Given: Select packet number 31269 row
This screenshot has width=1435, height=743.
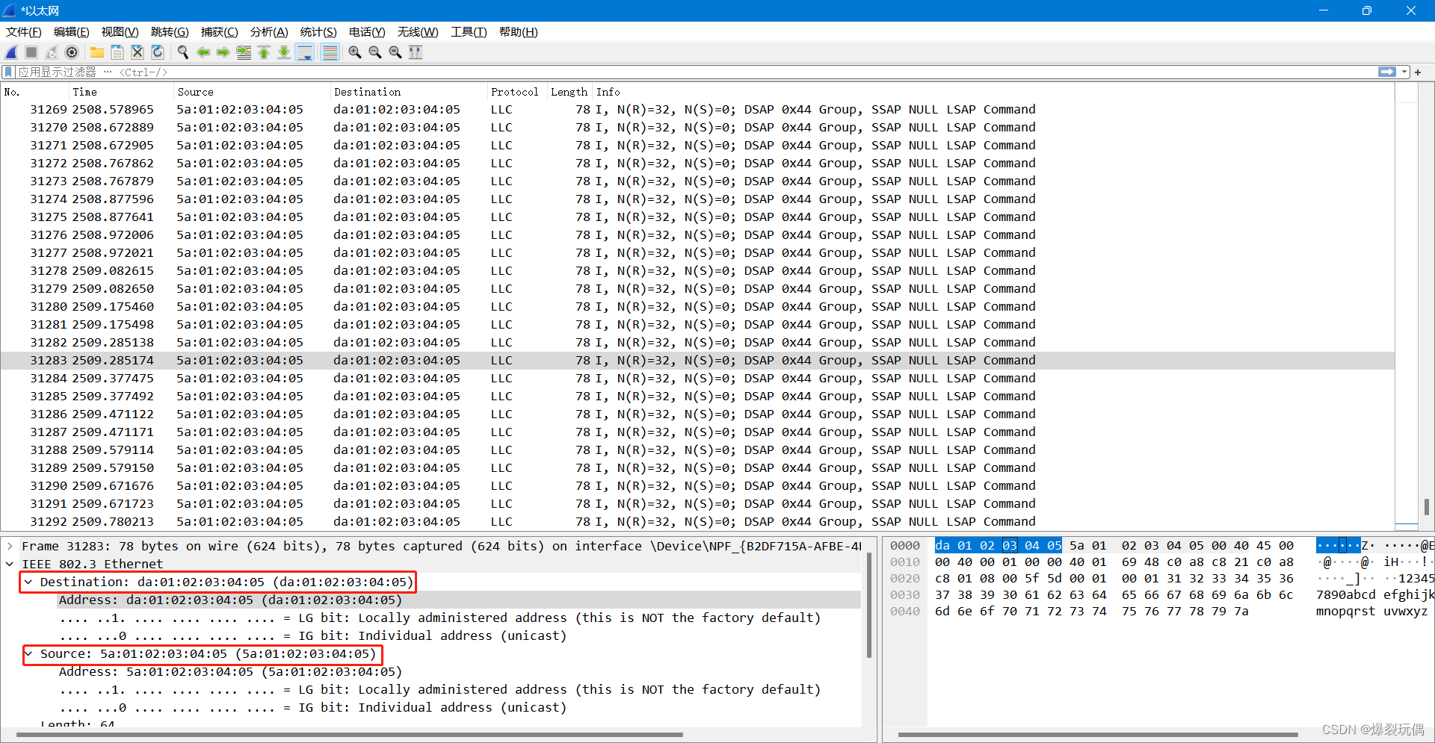Looking at the screenshot, I should 697,109.
